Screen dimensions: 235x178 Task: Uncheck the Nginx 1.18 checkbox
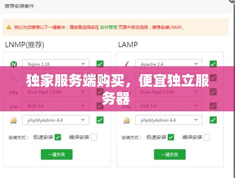tap(100, 64)
